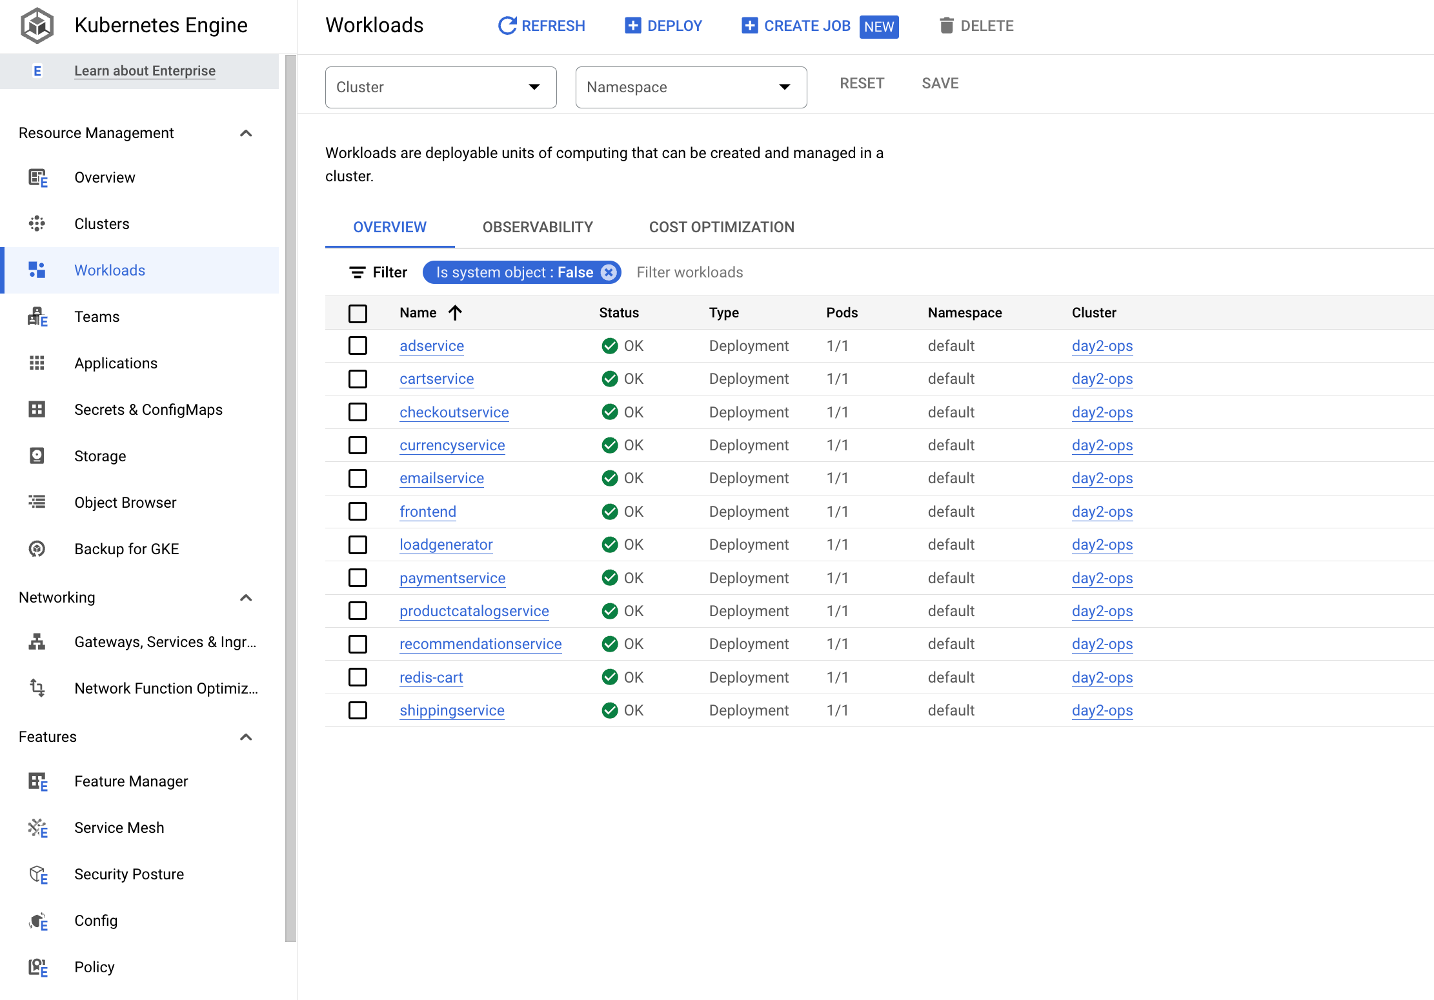
Task: Click the Clusters navigation icon
Action: point(37,223)
